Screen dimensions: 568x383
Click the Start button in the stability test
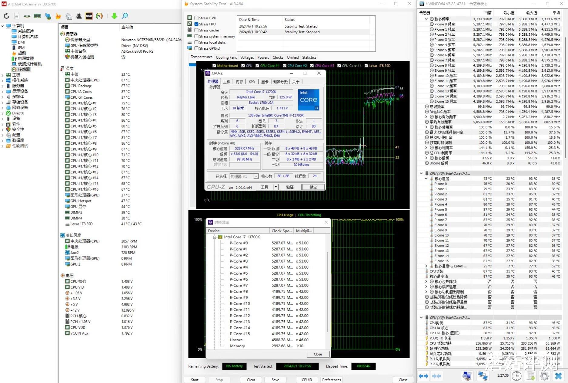pyautogui.click(x=195, y=380)
